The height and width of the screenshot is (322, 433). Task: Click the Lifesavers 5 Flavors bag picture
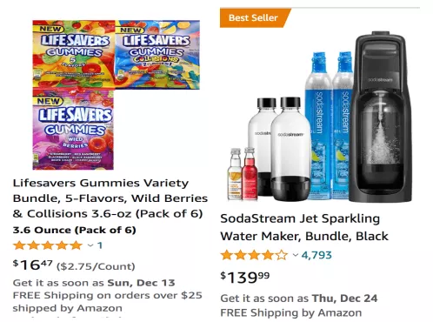pos(74,54)
